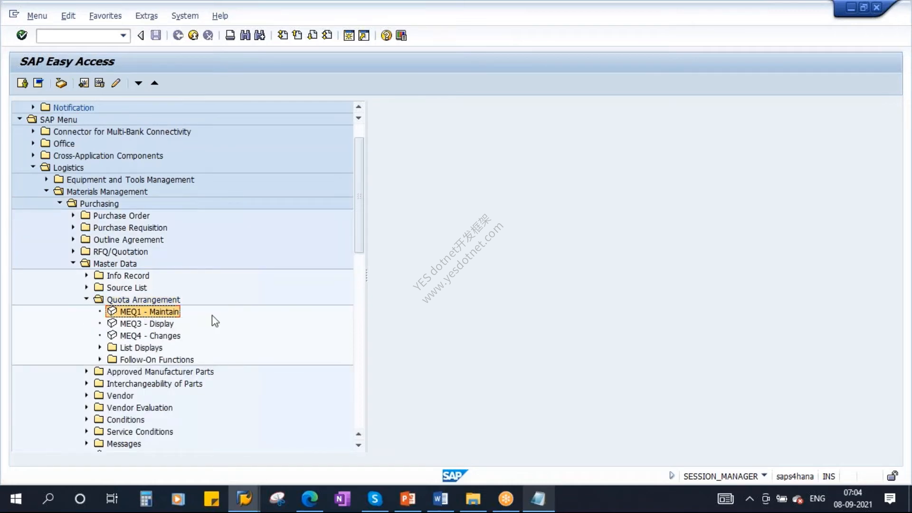Click the Save diskette icon
The image size is (912, 513).
[156, 35]
